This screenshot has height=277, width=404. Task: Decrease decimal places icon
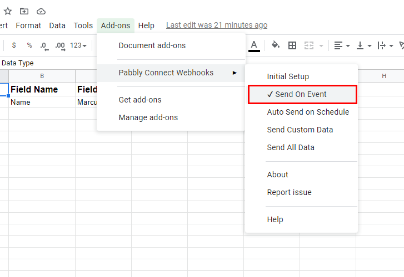[x=44, y=46]
